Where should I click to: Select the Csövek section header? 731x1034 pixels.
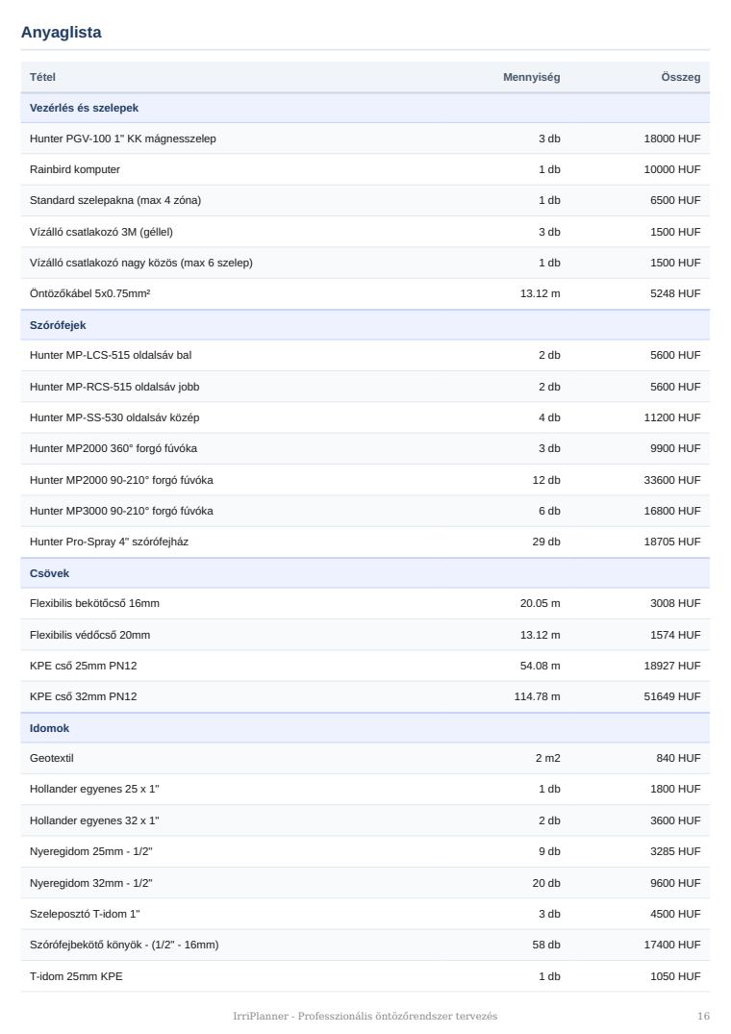click(x=365, y=573)
